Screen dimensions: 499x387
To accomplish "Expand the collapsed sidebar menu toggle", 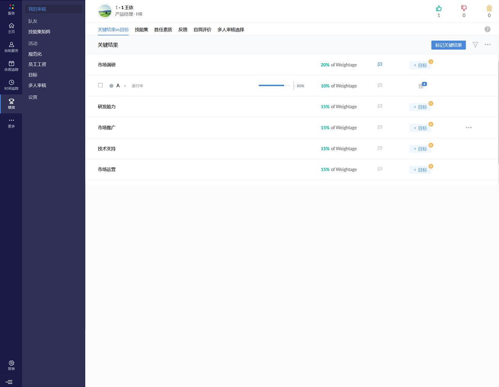I will (x=9, y=382).
